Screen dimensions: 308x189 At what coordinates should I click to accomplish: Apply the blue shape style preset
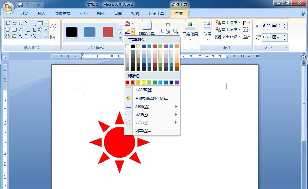[x=90, y=32]
